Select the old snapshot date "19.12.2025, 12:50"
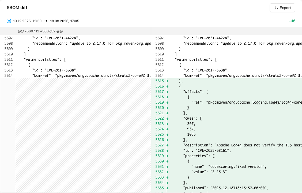 27,21
